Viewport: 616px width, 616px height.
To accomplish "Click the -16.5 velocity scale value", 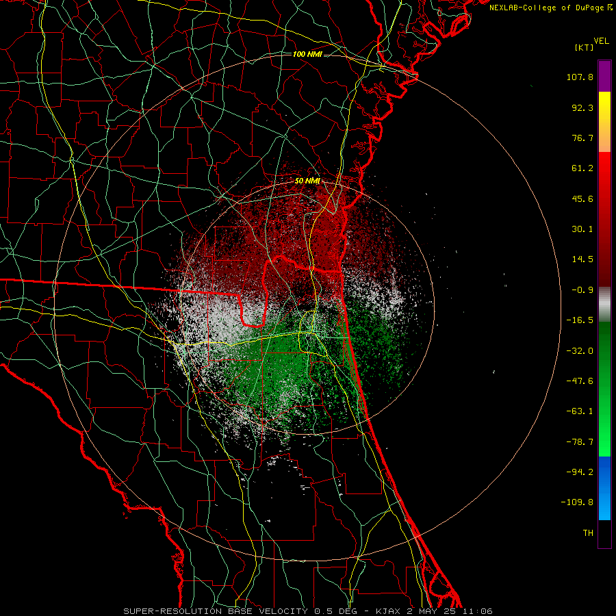I will pyautogui.click(x=580, y=320).
